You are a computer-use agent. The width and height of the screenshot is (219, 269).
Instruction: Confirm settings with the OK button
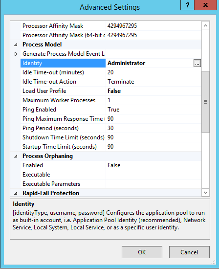point(142,252)
